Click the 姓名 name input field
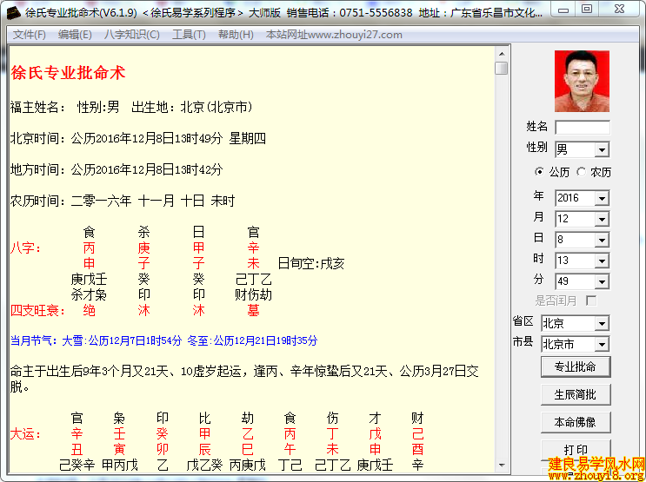The width and height of the screenshot is (646, 482). pyautogui.click(x=582, y=128)
